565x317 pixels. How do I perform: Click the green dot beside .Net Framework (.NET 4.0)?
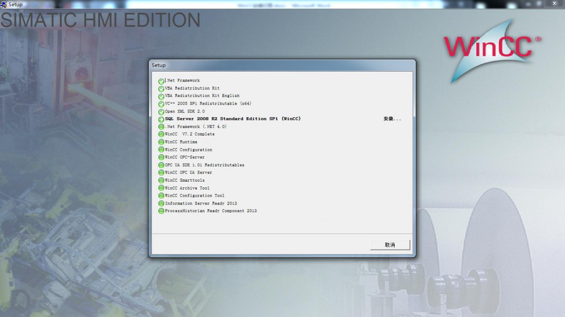[161, 127]
